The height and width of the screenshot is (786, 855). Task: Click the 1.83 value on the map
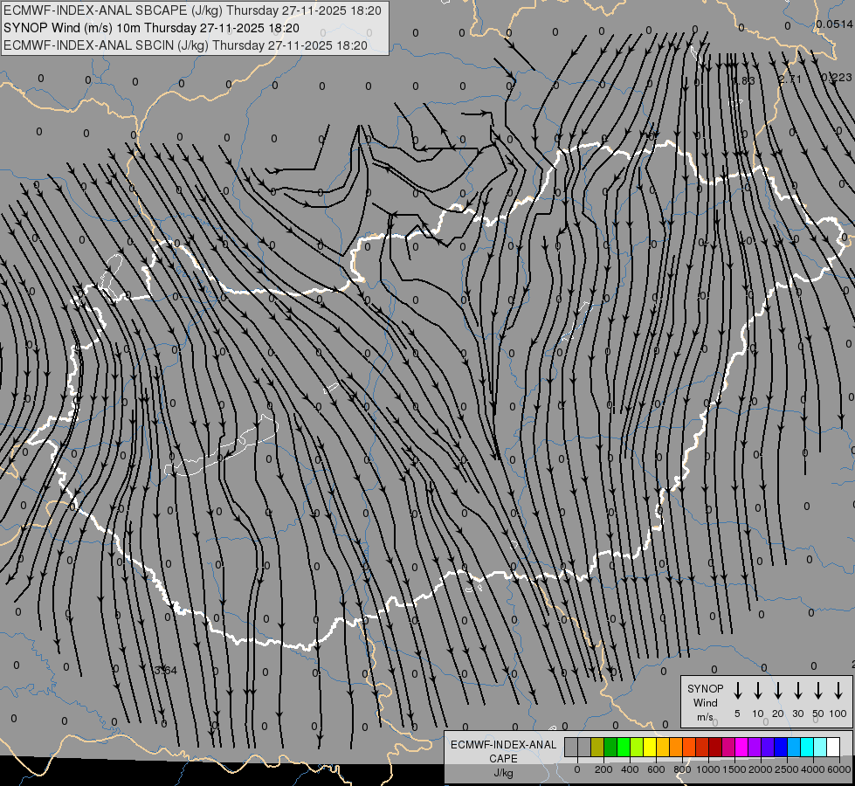click(x=744, y=80)
